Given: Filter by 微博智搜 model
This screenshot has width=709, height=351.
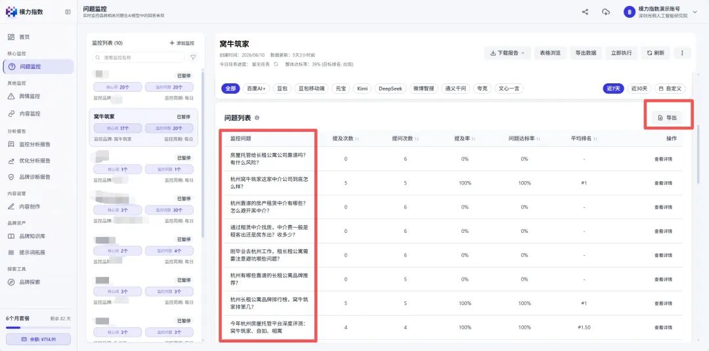Looking at the screenshot, I should click(x=423, y=89).
